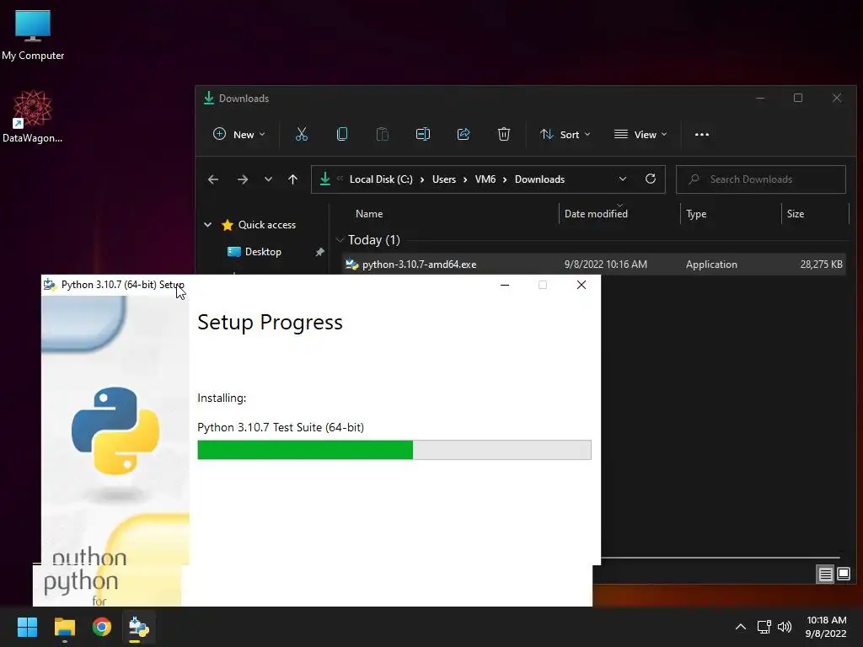This screenshot has height=647, width=863.
Task: Click Downloads in the address path
Action: click(539, 179)
